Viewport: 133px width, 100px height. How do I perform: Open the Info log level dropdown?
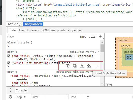(80, 97)
